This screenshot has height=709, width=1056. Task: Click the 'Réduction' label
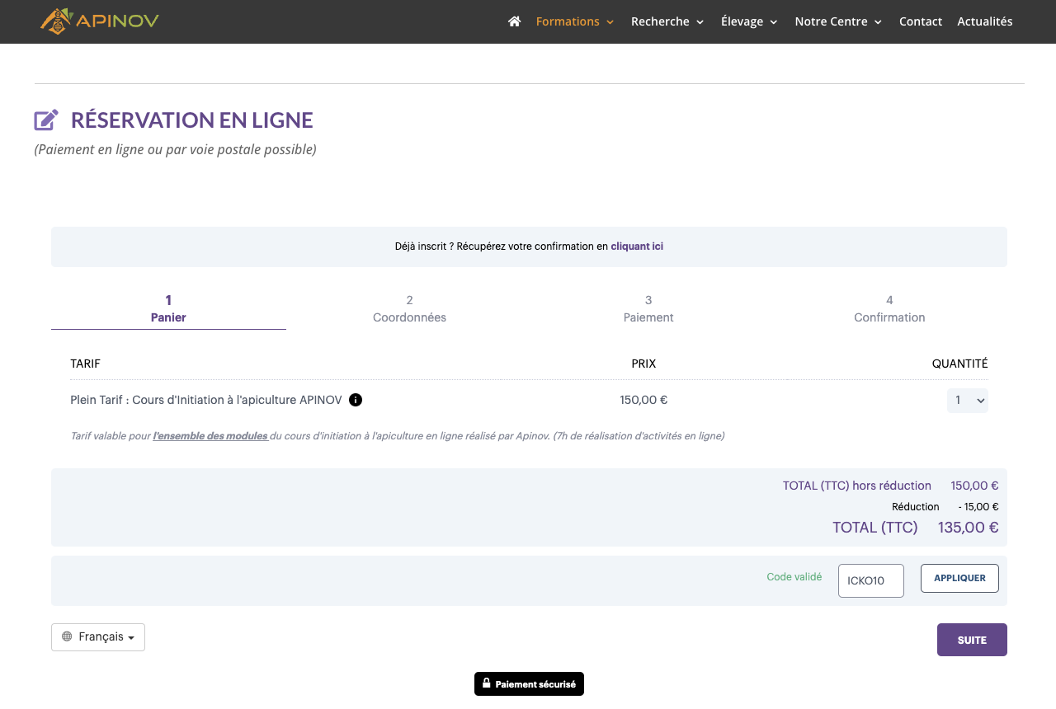(x=916, y=507)
